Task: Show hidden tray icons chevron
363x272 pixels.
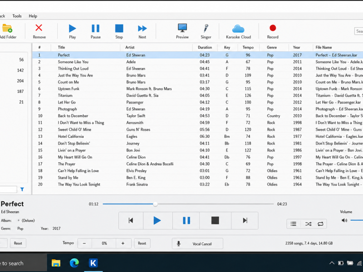Action: click(x=332, y=263)
